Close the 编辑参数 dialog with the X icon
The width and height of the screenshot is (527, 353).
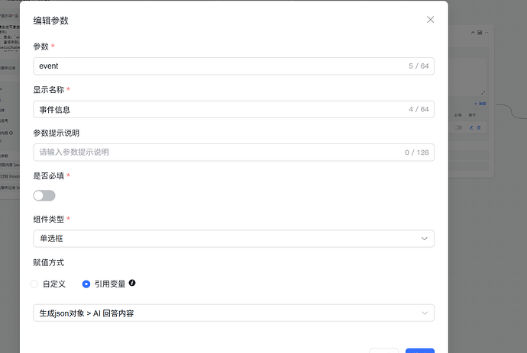click(430, 20)
